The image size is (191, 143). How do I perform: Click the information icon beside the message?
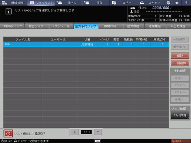[8, 11]
